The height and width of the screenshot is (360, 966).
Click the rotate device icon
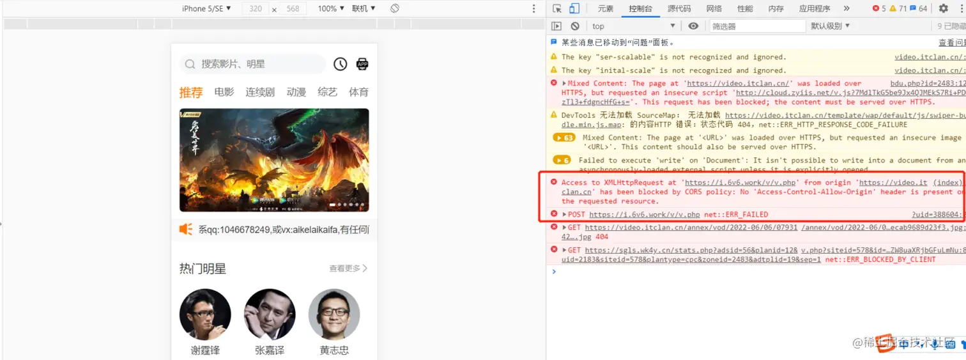pos(395,8)
